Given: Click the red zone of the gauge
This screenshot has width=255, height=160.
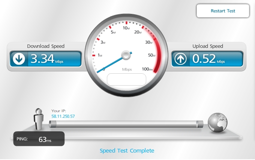Looking at the screenshot, I should click(x=157, y=53).
